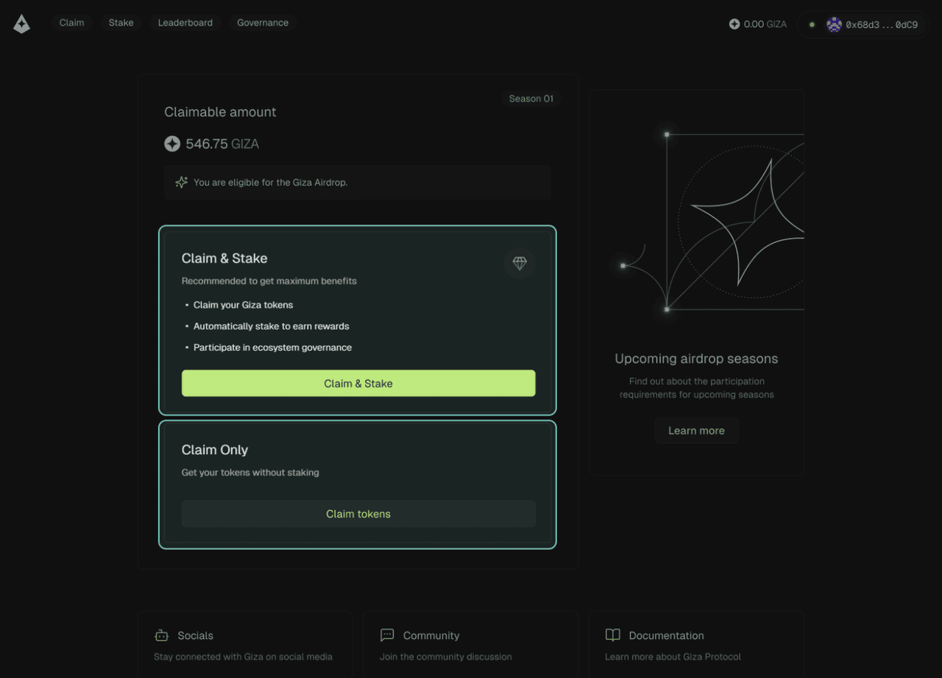Click Stay connected with Giza text
The image size is (942, 678).
pos(243,657)
